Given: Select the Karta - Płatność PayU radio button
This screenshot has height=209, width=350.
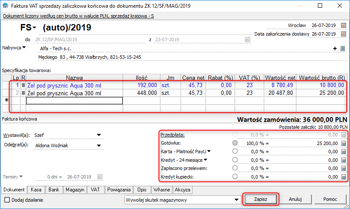Looking at the screenshot, I should tap(235, 151).
